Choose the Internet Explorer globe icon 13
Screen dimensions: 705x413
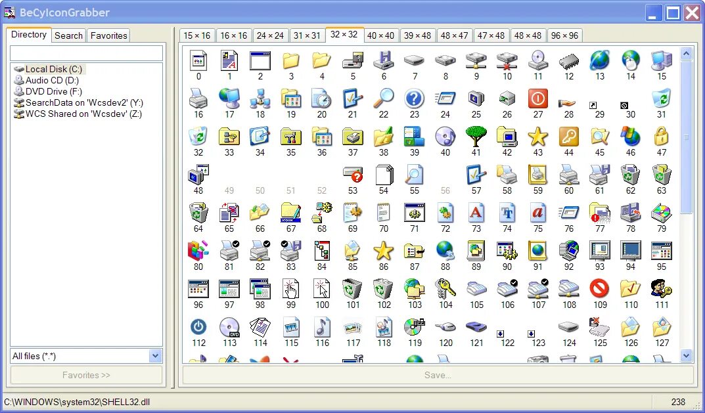point(600,60)
